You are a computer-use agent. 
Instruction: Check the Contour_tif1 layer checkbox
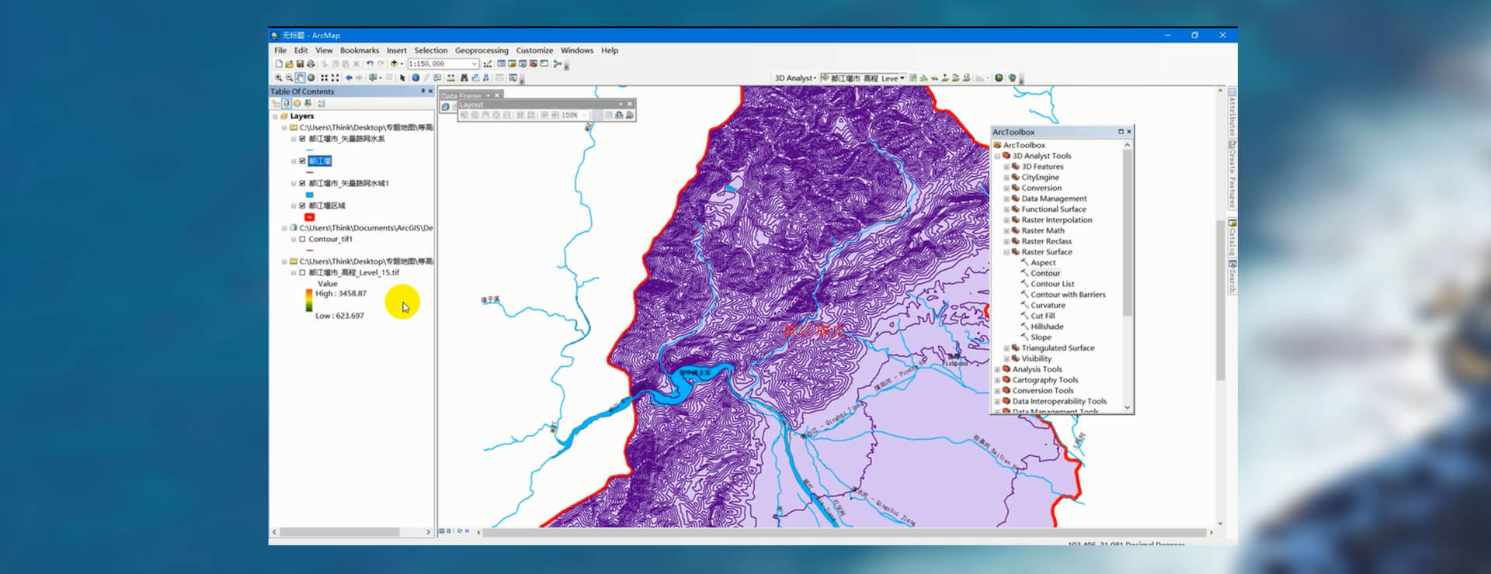(x=302, y=240)
